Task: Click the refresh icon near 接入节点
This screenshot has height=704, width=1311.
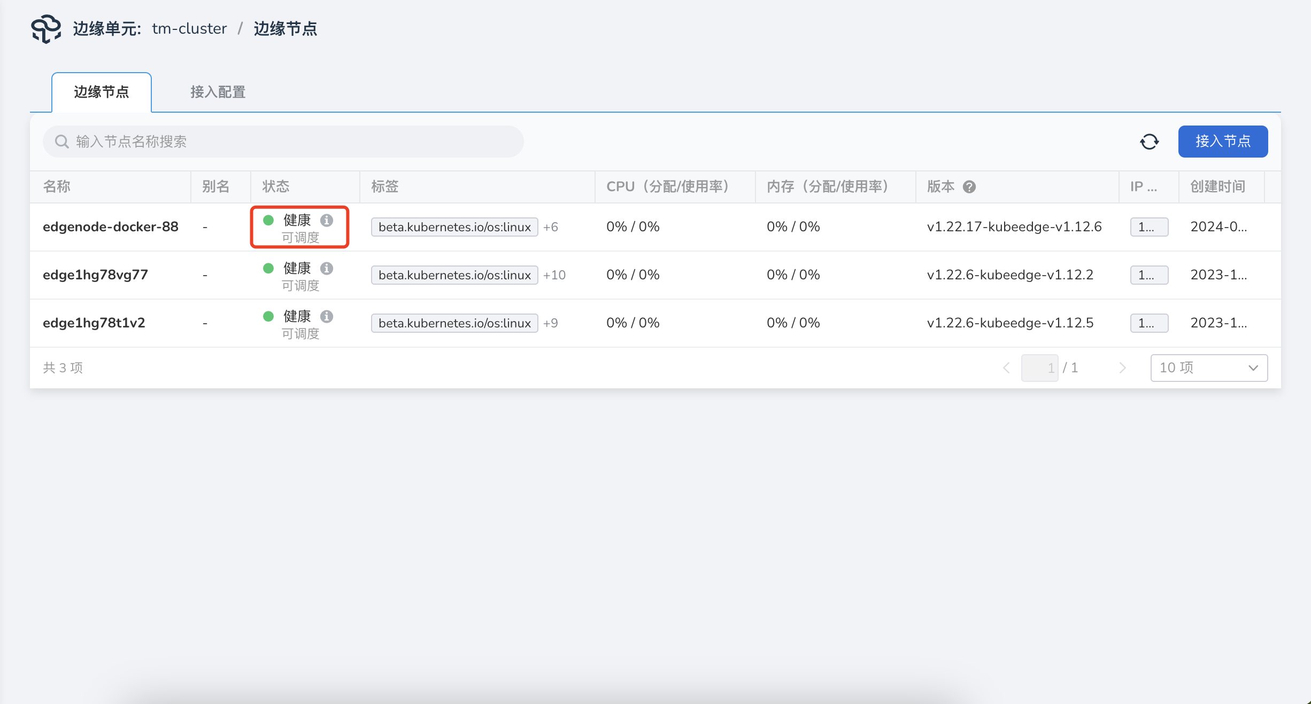Action: tap(1150, 141)
